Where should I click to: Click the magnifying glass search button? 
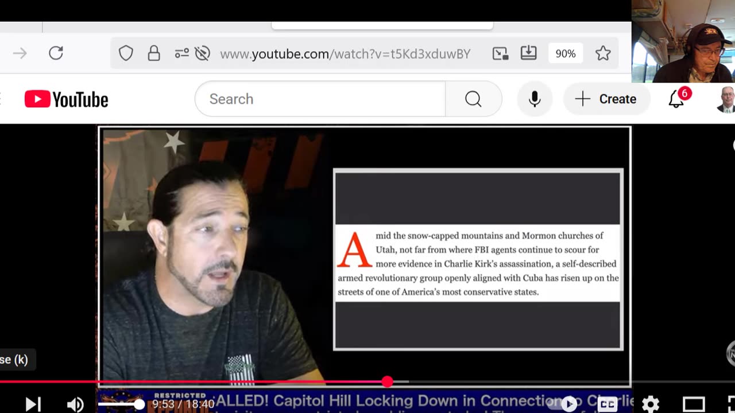(473, 99)
